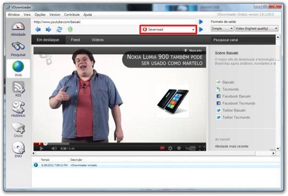The image size is (288, 196).
Task: Open the Twitter Baixaki link
Action: click(234, 110)
